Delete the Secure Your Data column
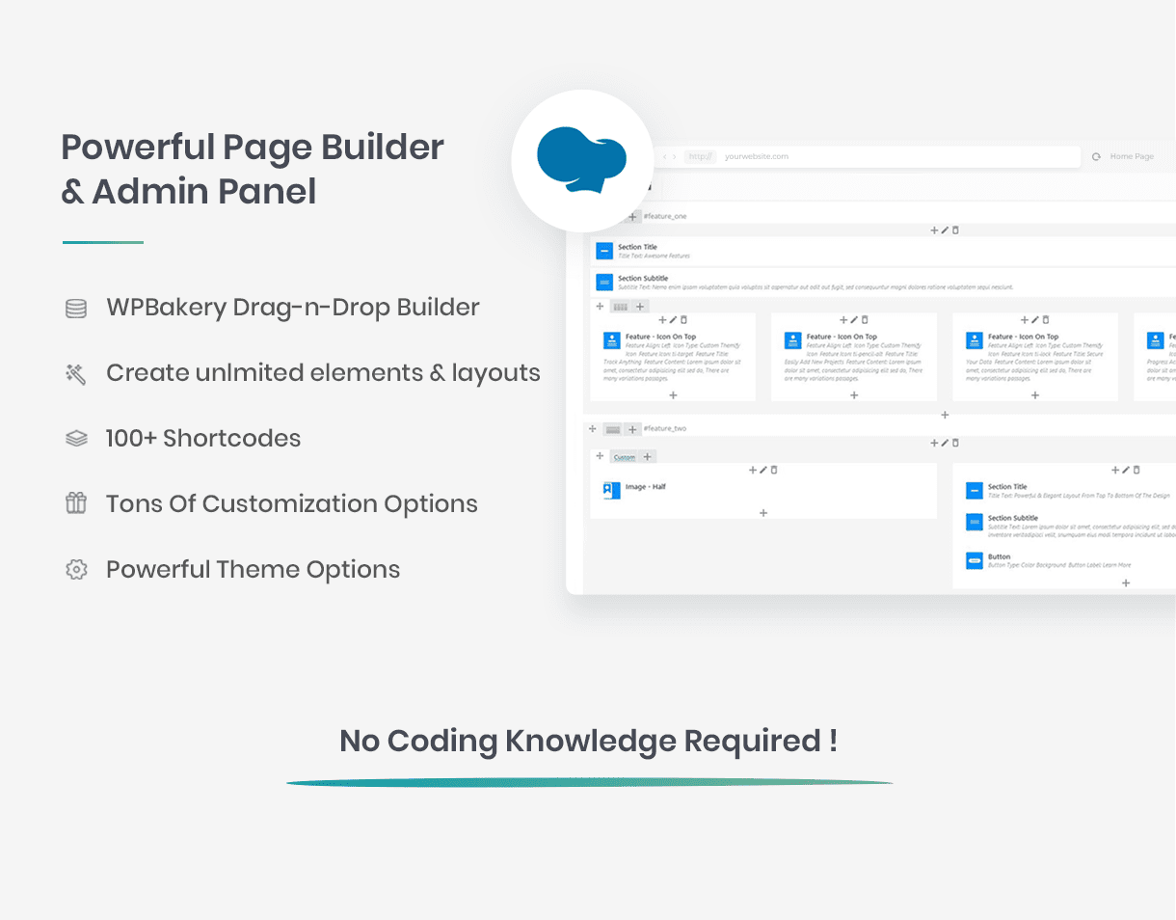This screenshot has width=1176, height=920. (1046, 320)
